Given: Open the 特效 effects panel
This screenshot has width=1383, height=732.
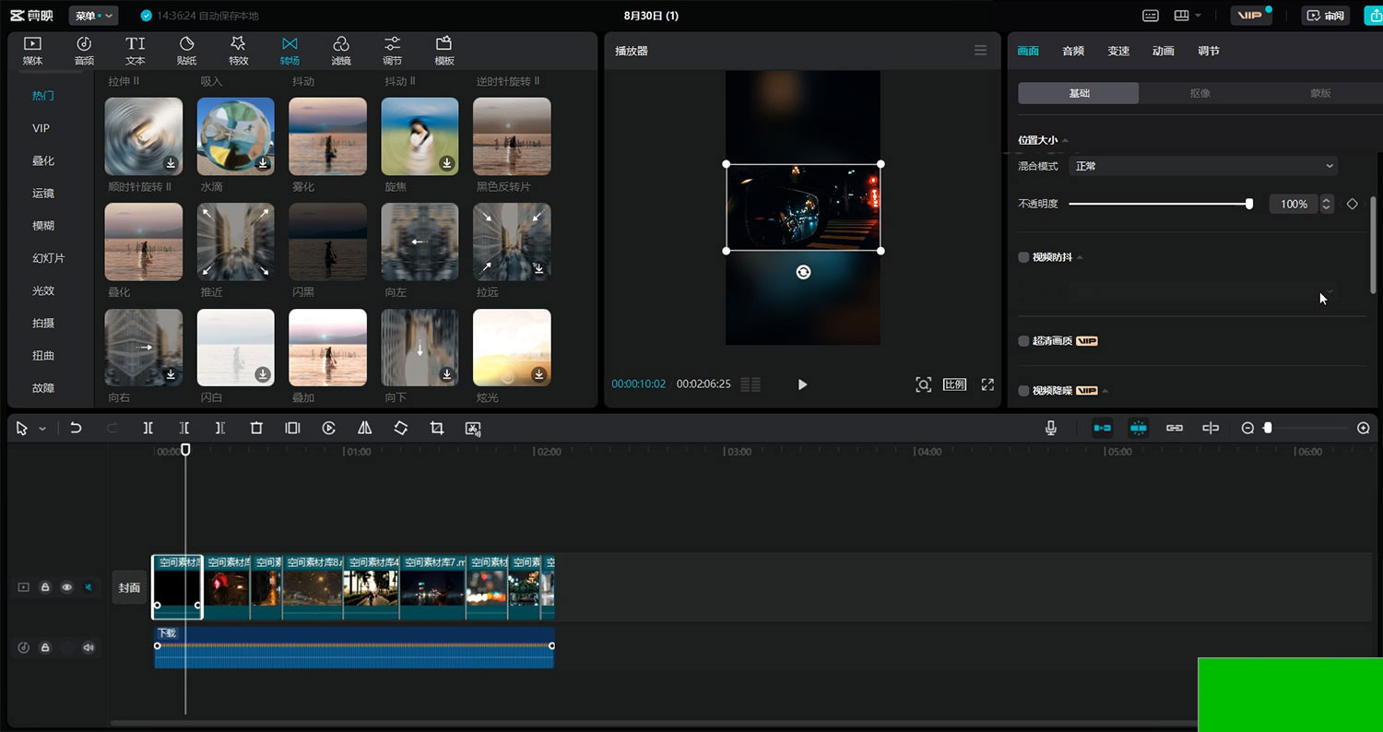Looking at the screenshot, I should [238, 51].
